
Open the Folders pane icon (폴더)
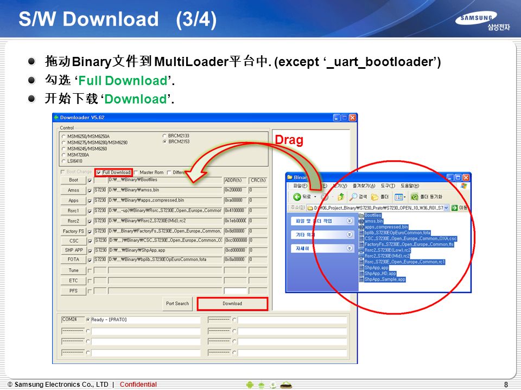coord(374,197)
